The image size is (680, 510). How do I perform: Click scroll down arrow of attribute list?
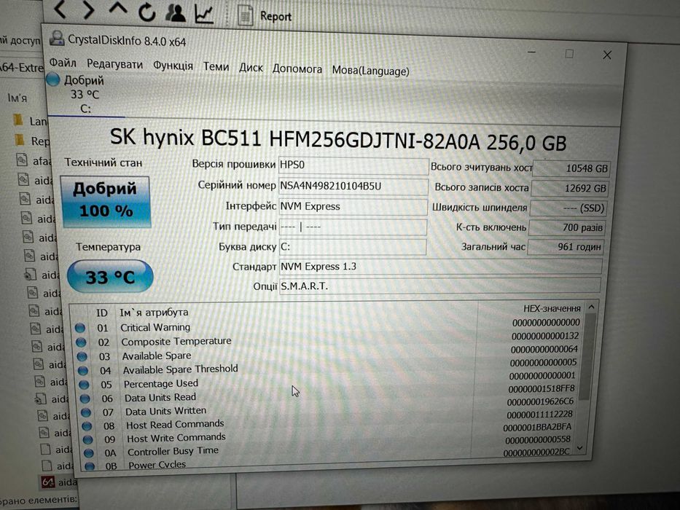581,448
